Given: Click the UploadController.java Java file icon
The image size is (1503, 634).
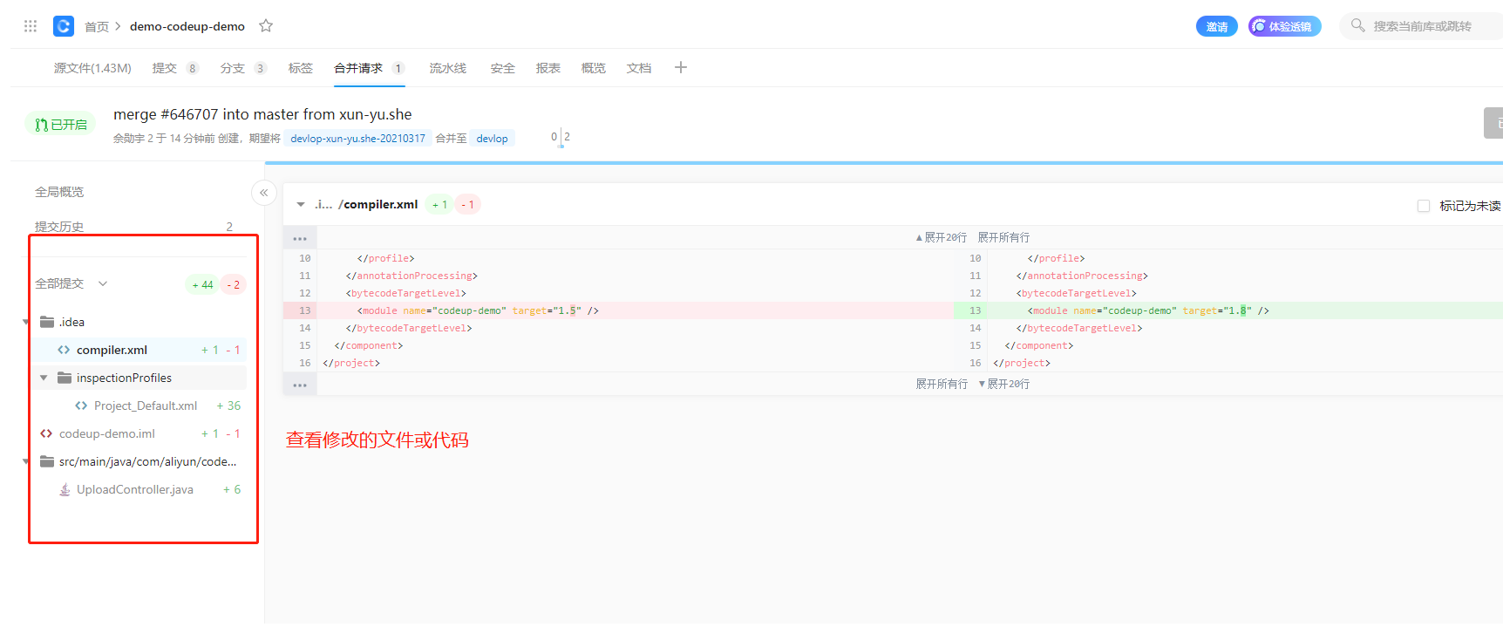Looking at the screenshot, I should point(65,489).
